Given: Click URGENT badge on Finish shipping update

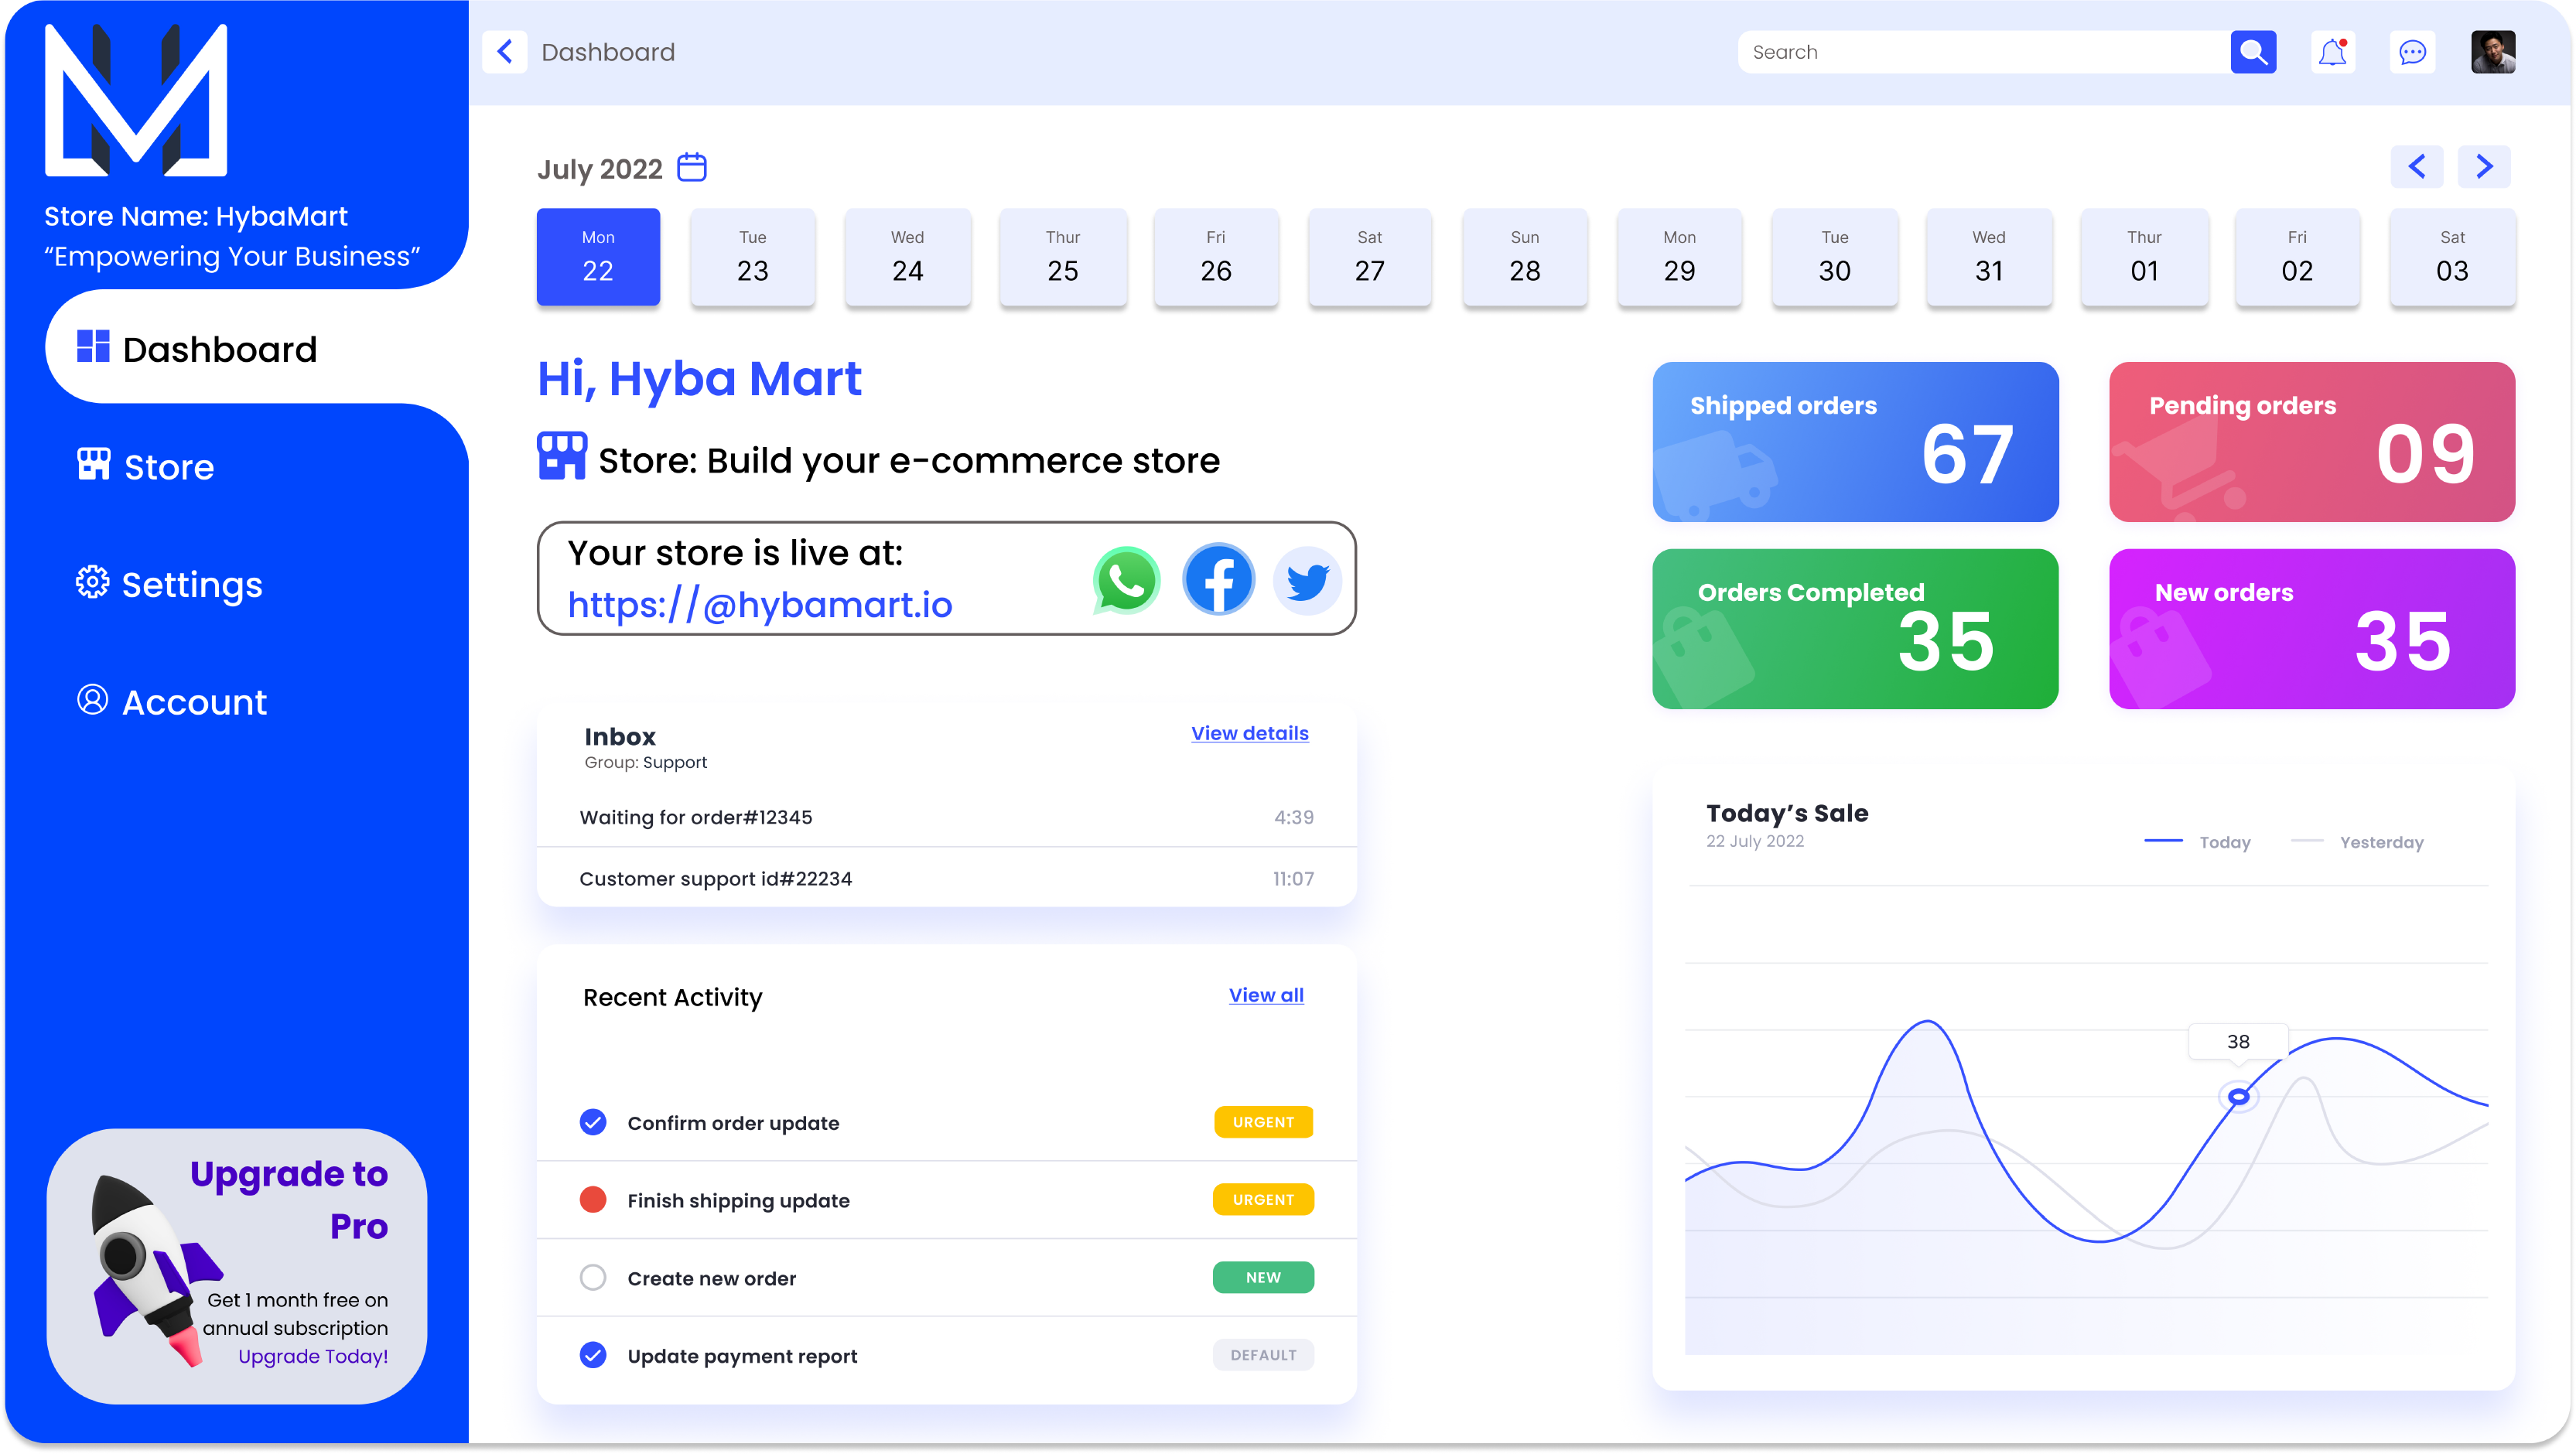Looking at the screenshot, I should (x=1263, y=1199).
